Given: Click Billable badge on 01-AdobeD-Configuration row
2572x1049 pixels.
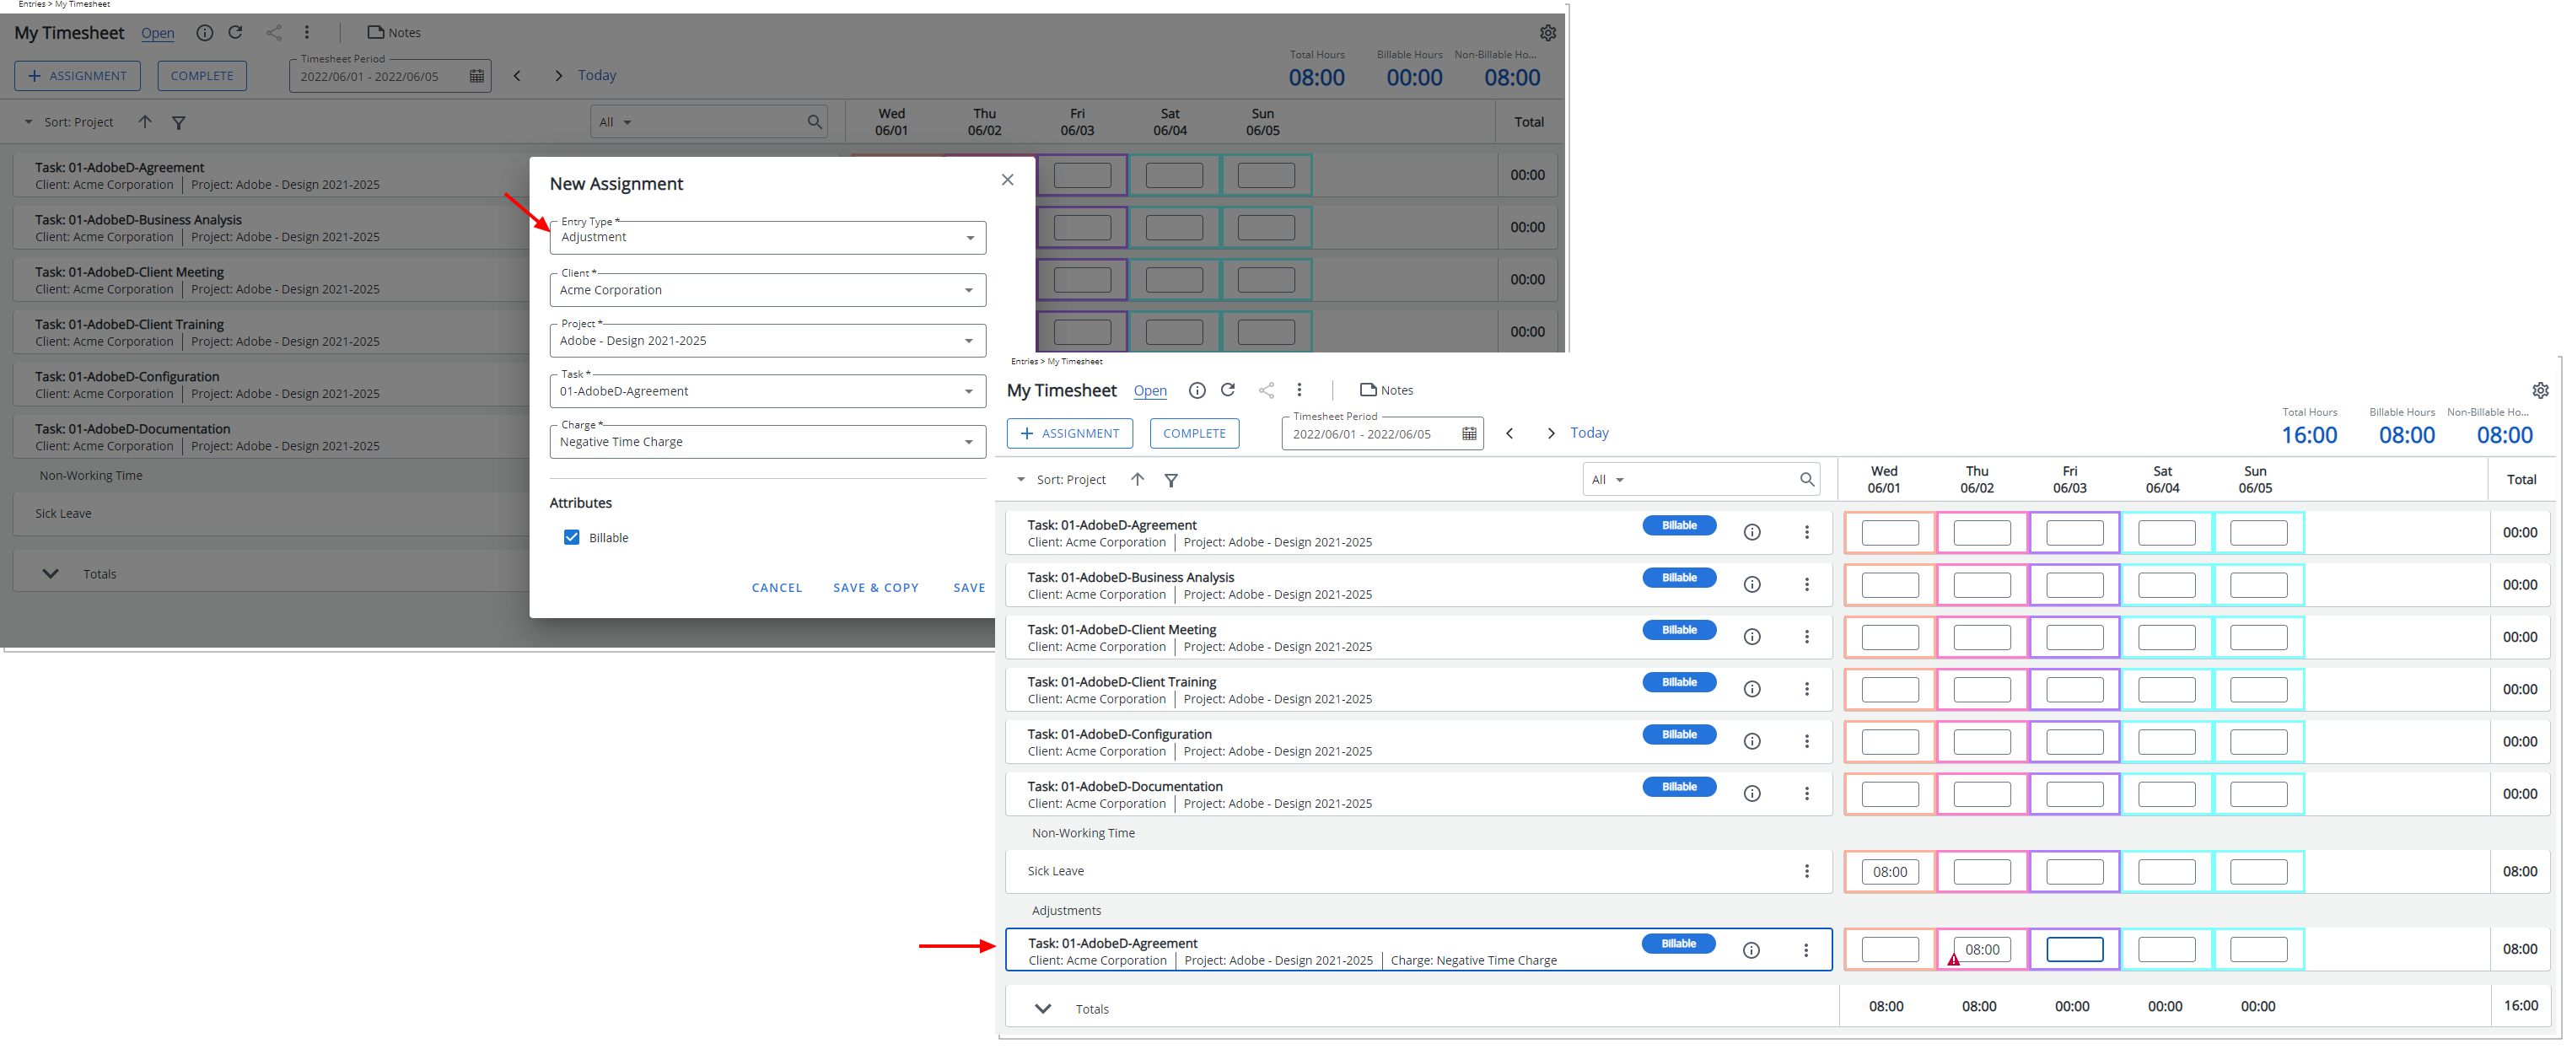Looking at the screenshot, I should pos(1678,734).
